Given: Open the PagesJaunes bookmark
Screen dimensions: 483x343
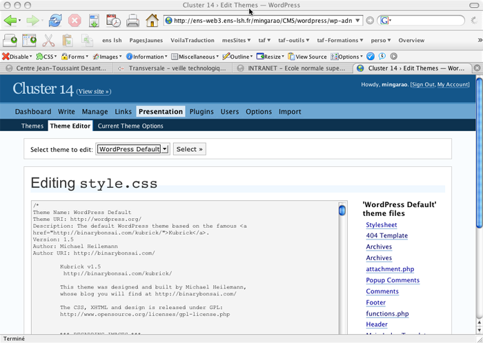Looking at the screenshot, I should (x=146, y=40).
